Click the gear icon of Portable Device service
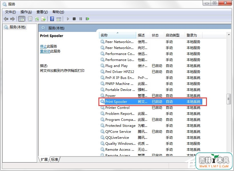Image resolution: width=234 pixels, height=171 pixels. (x=102, y=89)
